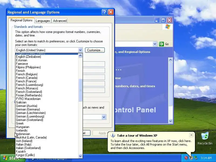This screenshot has height=162, width=216.
Task: Select German (Luxembourg) from list
Action: tap(47, 116)
